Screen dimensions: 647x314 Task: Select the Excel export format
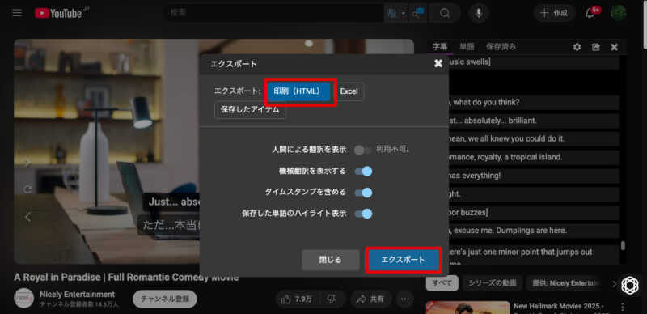pyautogui.click(x=349, y=91)
